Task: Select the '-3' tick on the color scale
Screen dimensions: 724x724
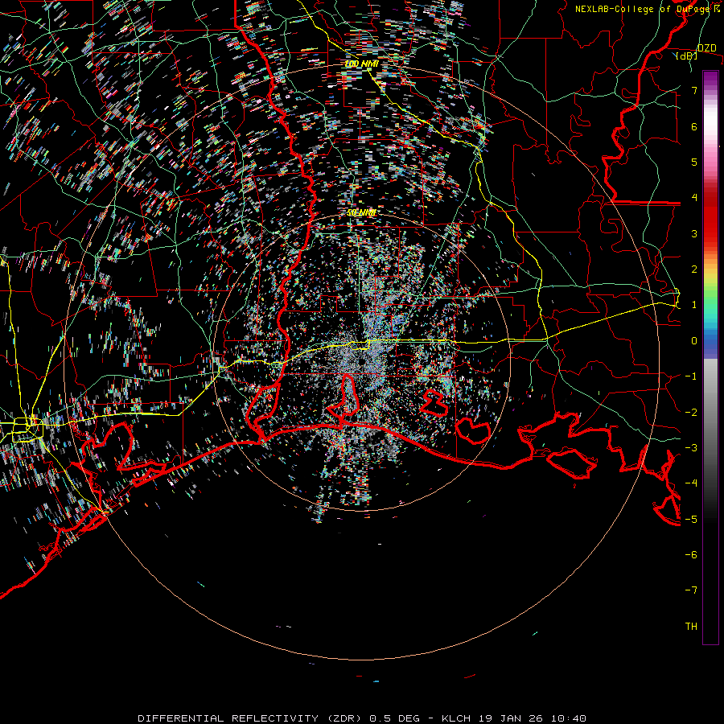Action: [x=691, y=448]
